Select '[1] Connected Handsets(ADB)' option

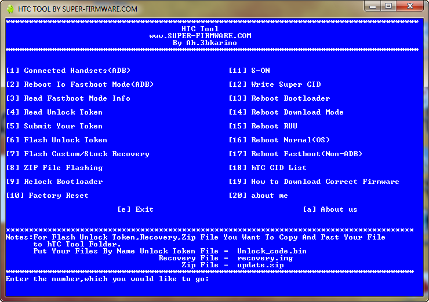pos(68,71)
